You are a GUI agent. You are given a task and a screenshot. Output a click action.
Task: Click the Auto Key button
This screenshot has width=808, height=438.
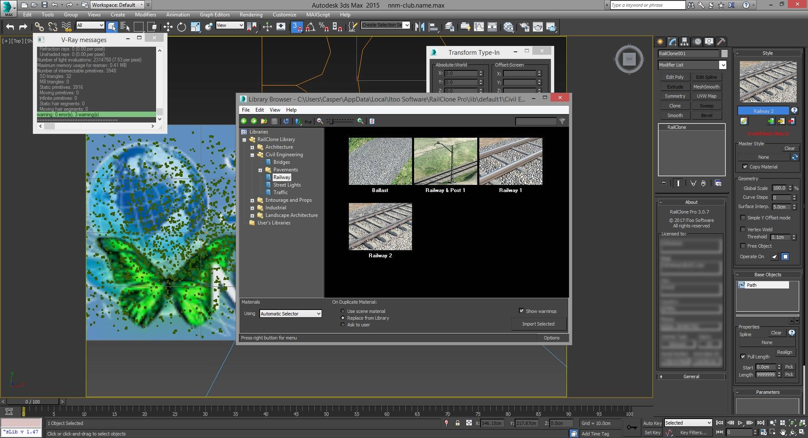click(x=652, y=423)
